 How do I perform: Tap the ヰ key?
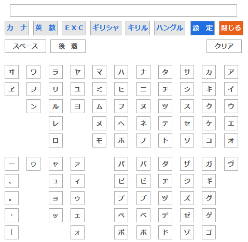(x=11, y=72)
